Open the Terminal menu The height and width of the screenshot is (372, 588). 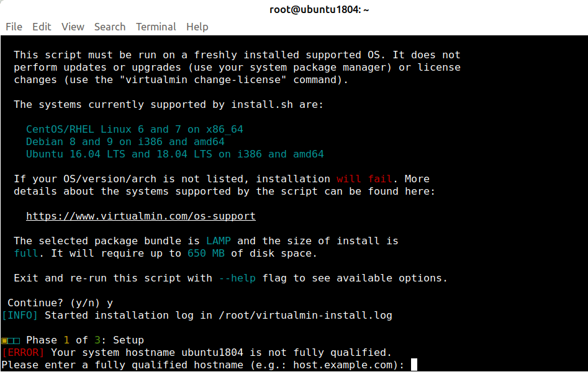point(156,27)
